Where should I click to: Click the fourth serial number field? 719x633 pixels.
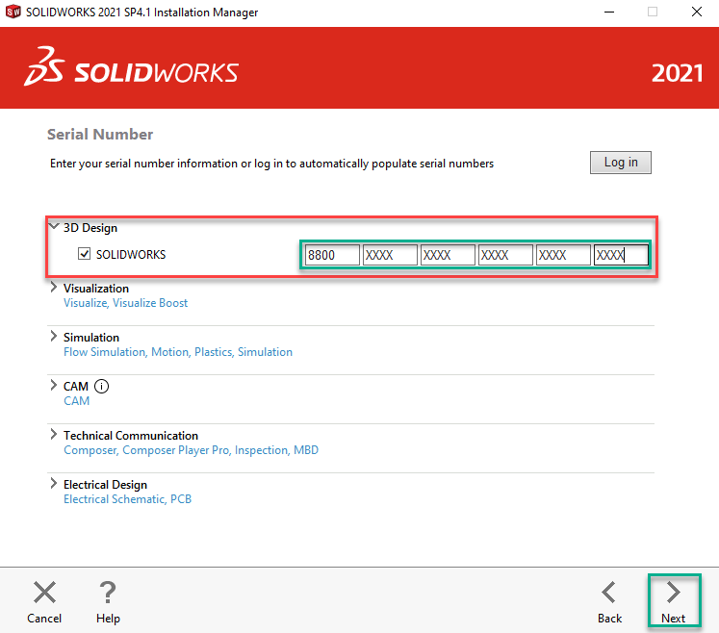[505, 255]
